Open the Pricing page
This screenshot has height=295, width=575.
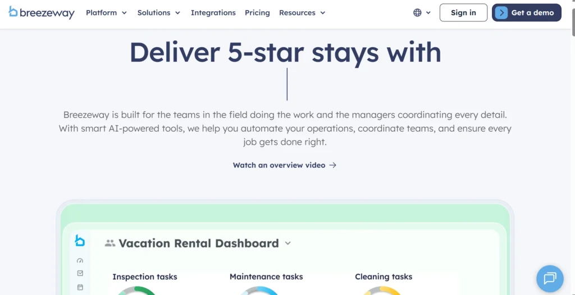pos(257,12)
